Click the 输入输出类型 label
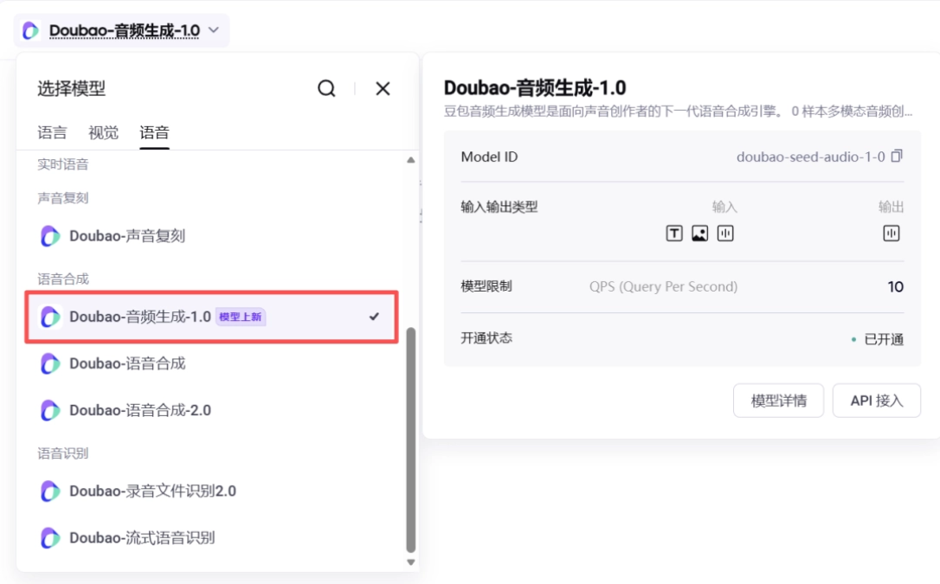Image resolution: width=940 pixels, height=584 pixels. click(499, 208)
